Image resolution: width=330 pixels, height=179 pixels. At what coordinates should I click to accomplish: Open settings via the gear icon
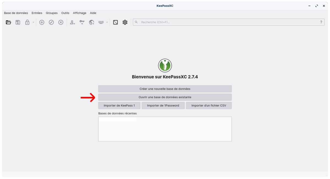125,22
